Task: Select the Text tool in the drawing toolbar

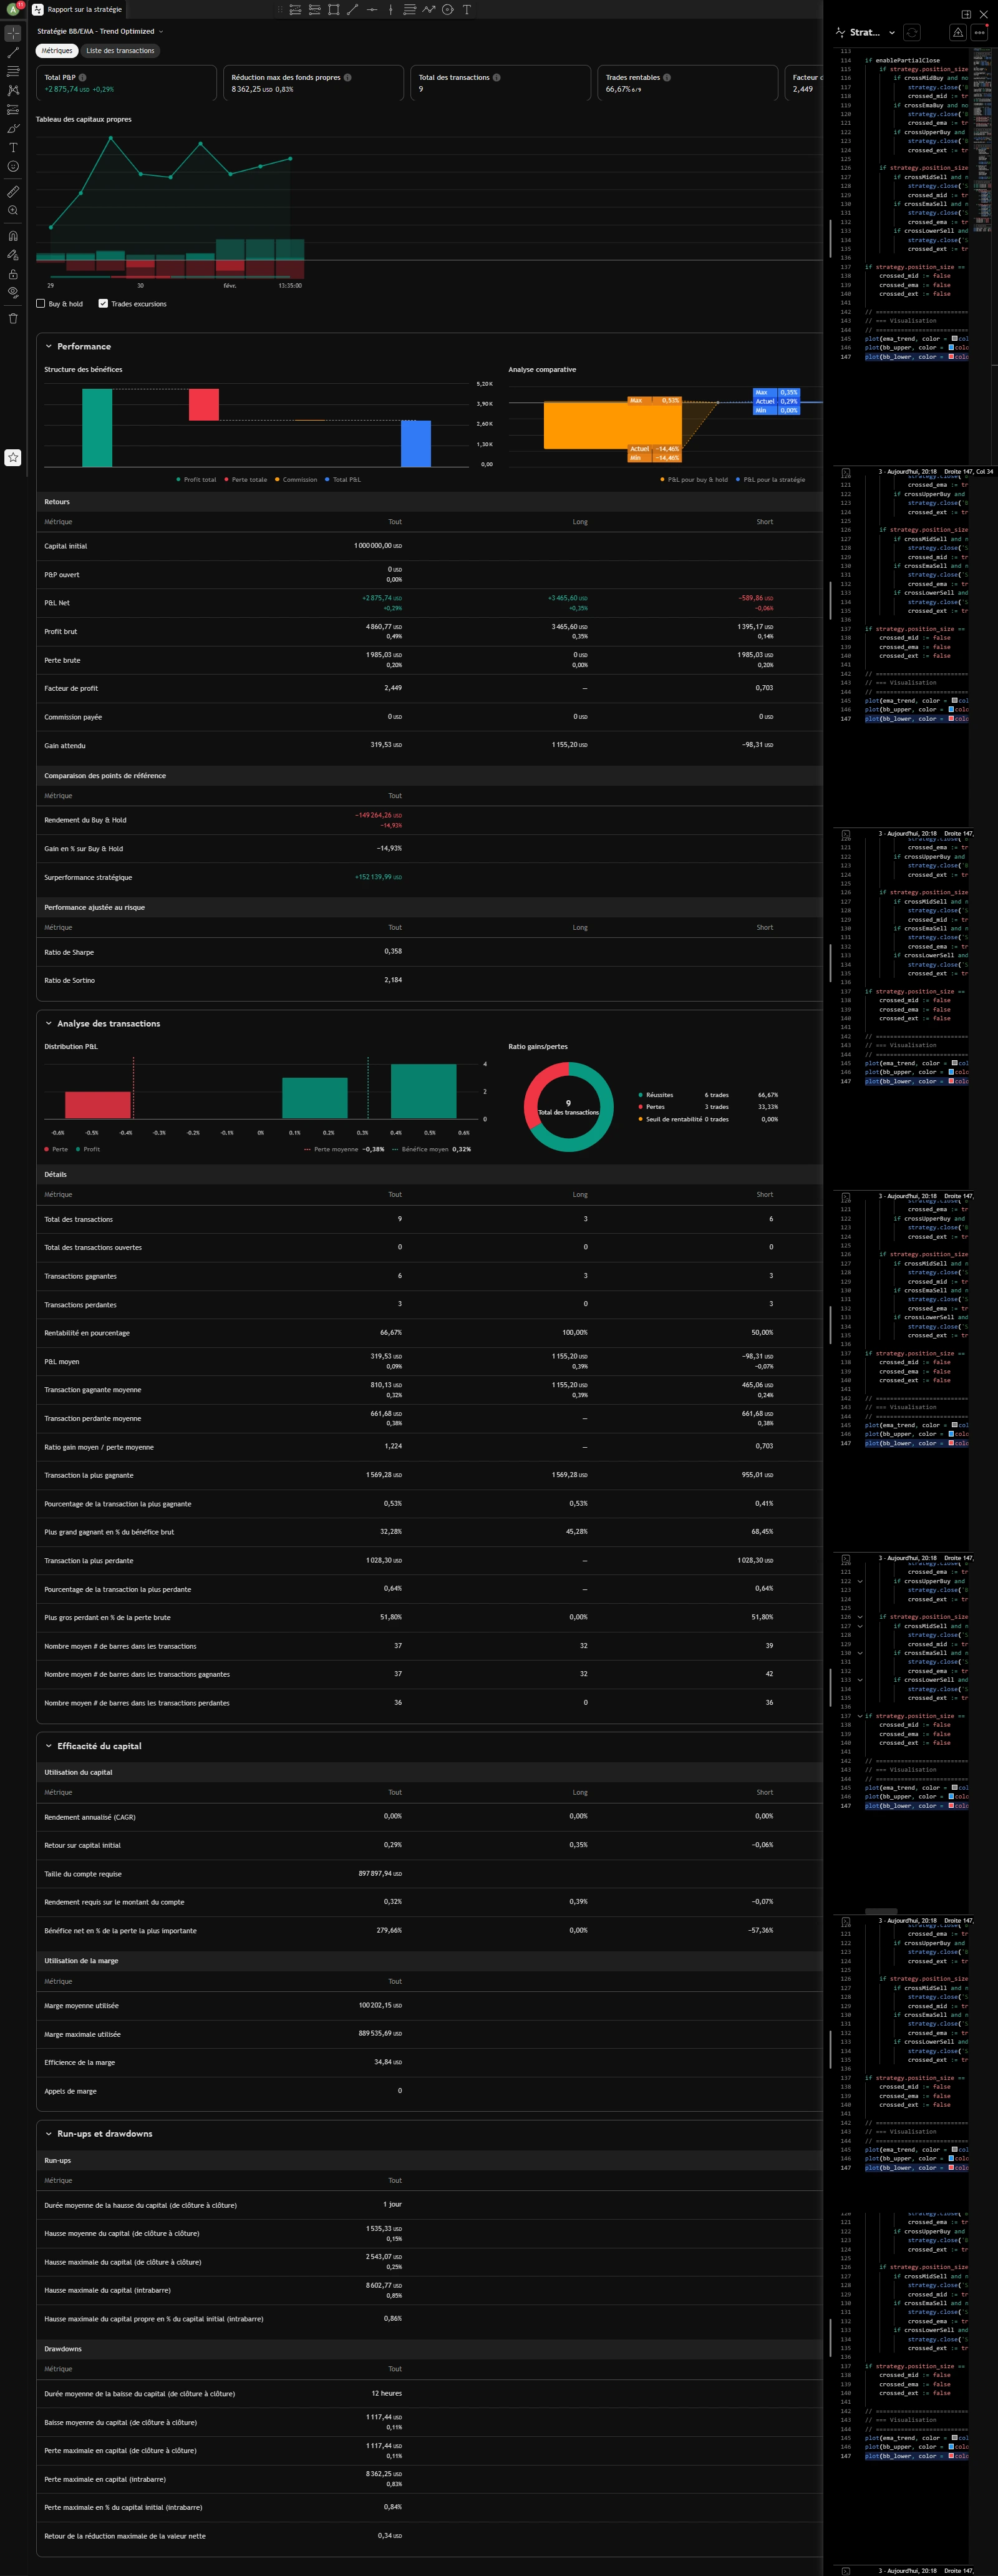Action: click(13, 147)
